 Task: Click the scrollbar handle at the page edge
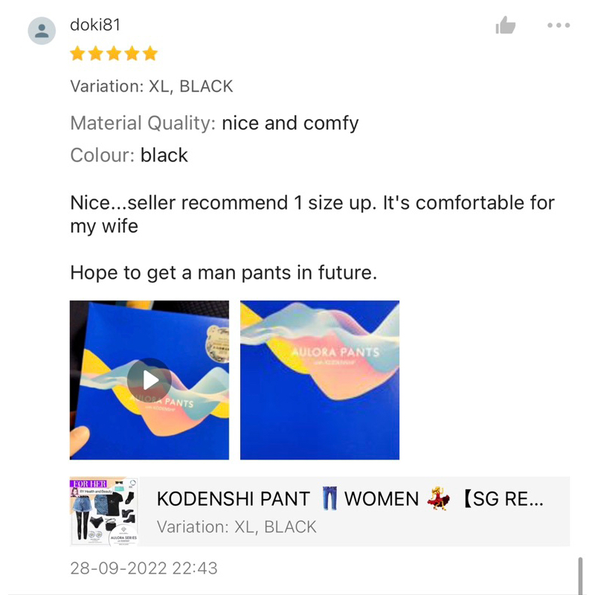pos(580,576)
